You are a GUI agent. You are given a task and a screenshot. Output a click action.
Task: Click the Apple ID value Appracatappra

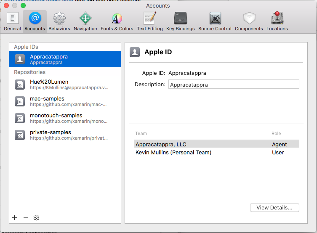(187, 73)
